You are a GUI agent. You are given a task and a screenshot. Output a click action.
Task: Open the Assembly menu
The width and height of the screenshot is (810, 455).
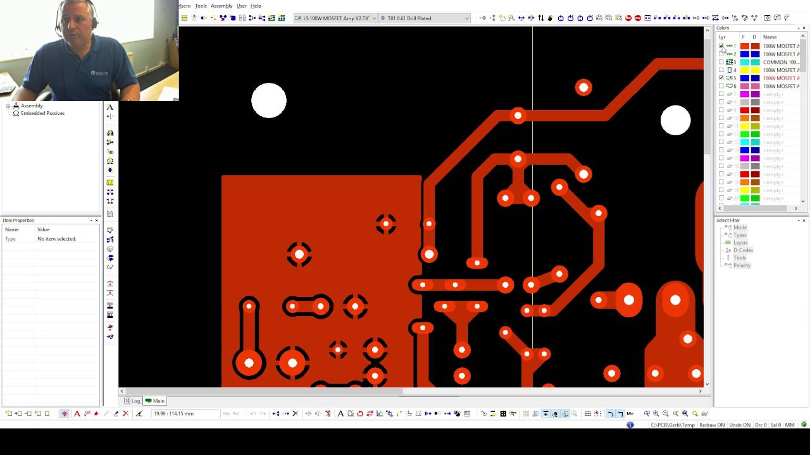pos(221,6)
